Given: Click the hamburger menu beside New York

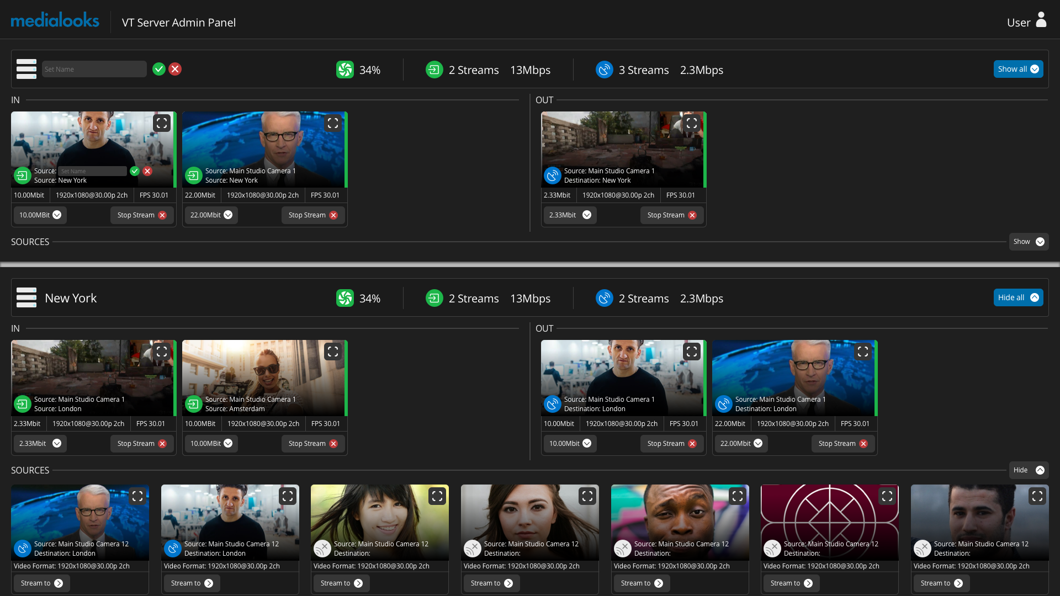Looking at the screenshot, I should [26, 297].
